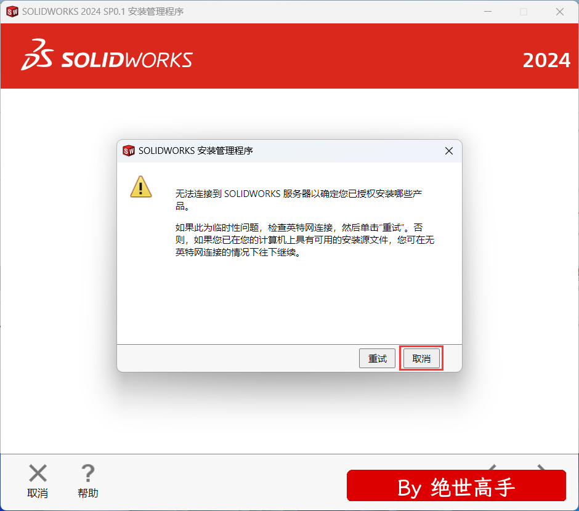
Task: Click the 取消 label under the X icon
Action: point(38,493)
